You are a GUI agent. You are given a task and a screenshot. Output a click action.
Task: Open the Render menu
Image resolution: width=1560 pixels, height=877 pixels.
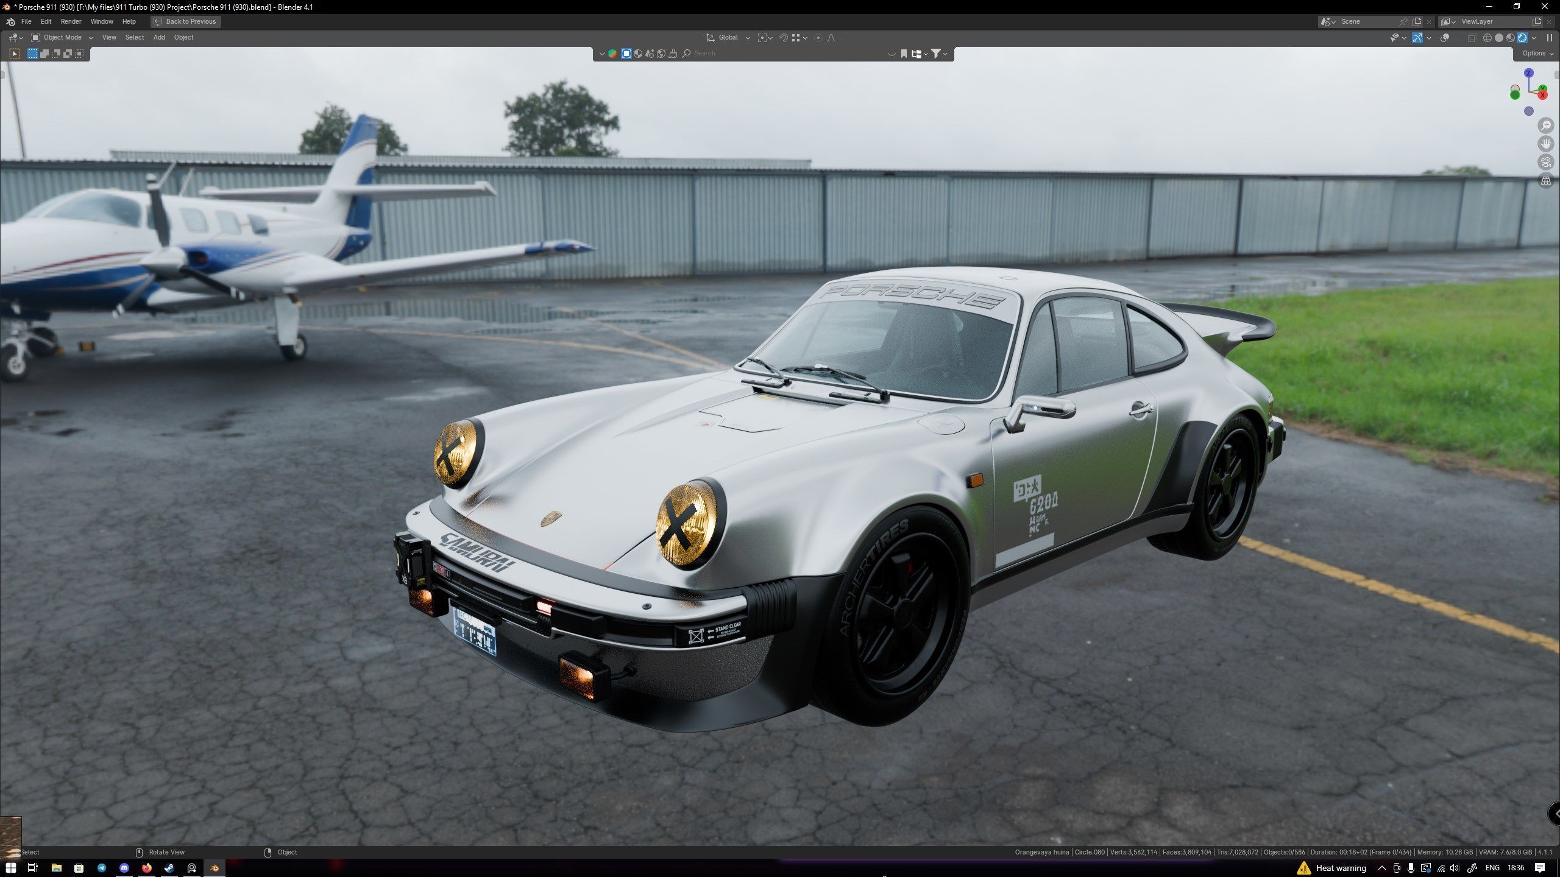click(x=71, y=21)
